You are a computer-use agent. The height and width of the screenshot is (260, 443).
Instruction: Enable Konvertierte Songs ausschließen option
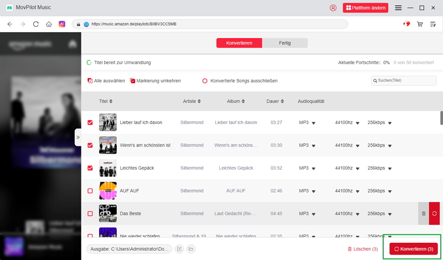coord(205,81)
